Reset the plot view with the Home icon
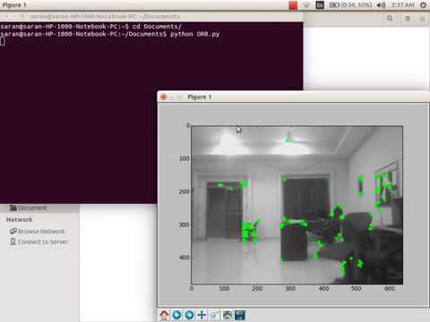Viewport: 430px width, 322px height. (164, 315)
